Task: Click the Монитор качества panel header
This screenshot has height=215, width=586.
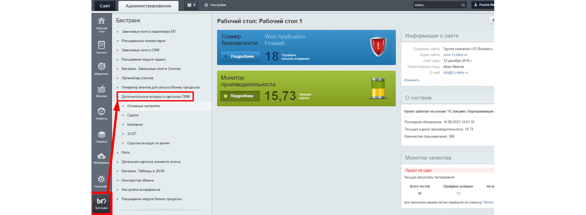Action: [428, 158]
